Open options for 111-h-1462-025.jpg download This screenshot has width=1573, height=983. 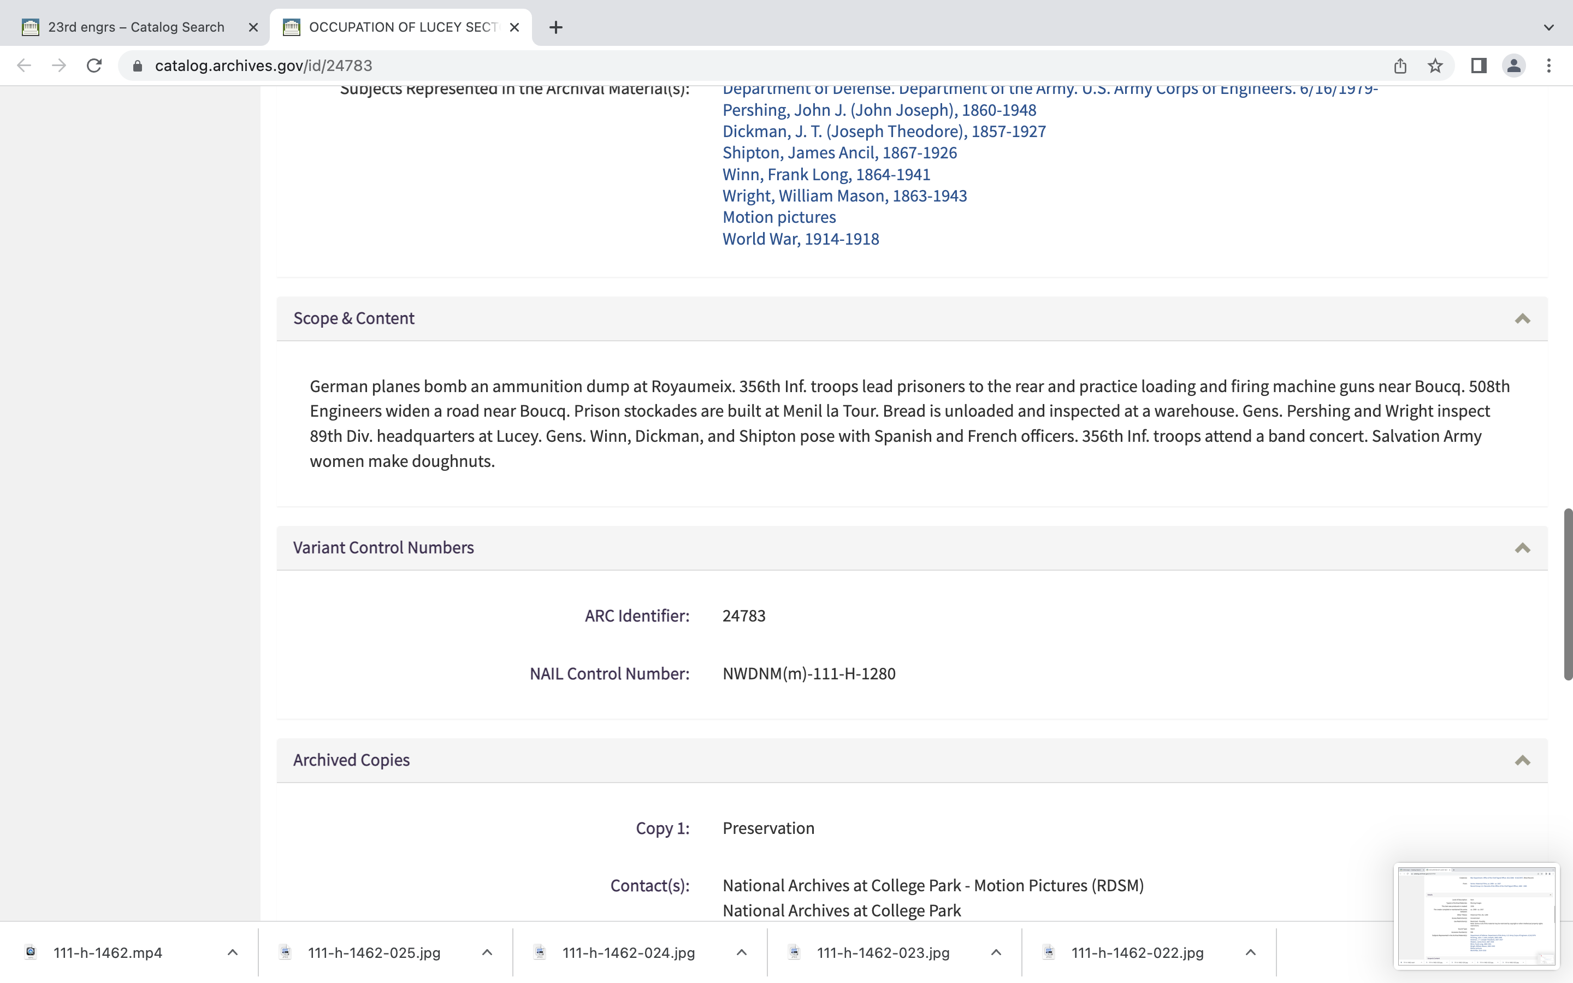click(487, 952)
